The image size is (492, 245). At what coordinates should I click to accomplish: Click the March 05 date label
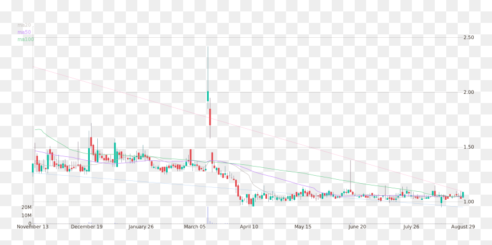click(x=195, y=227)
